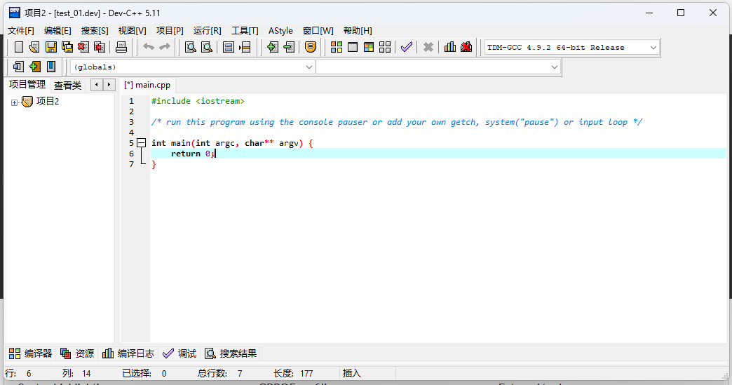Click the project options icon
The height and width of the screenshot is (385, 732).
click(51, 67)
